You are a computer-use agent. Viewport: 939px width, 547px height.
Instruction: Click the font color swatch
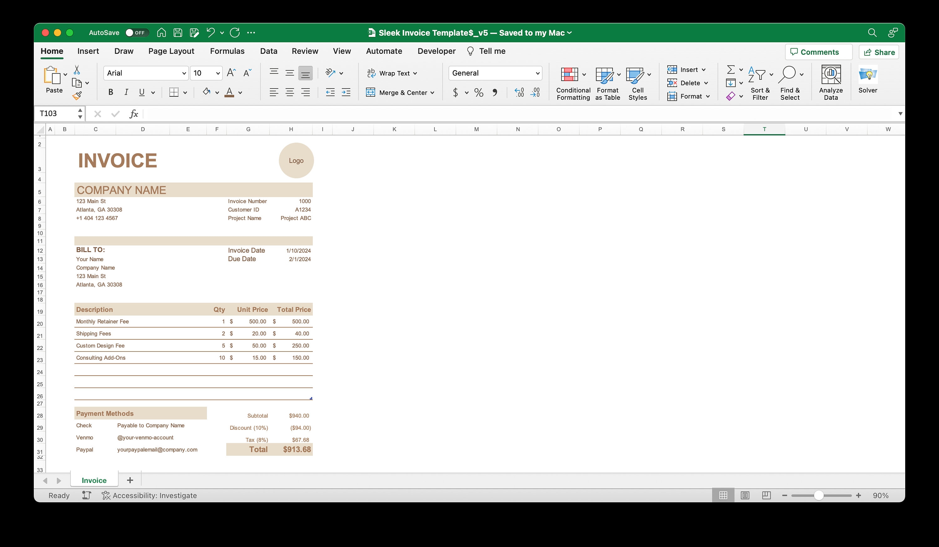[229, 92]
